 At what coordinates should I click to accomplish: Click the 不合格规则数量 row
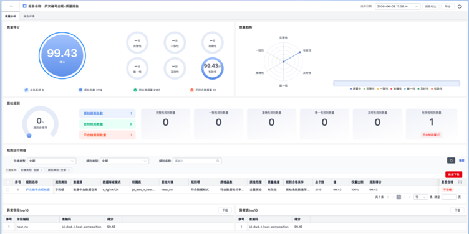tap(107, 135)
